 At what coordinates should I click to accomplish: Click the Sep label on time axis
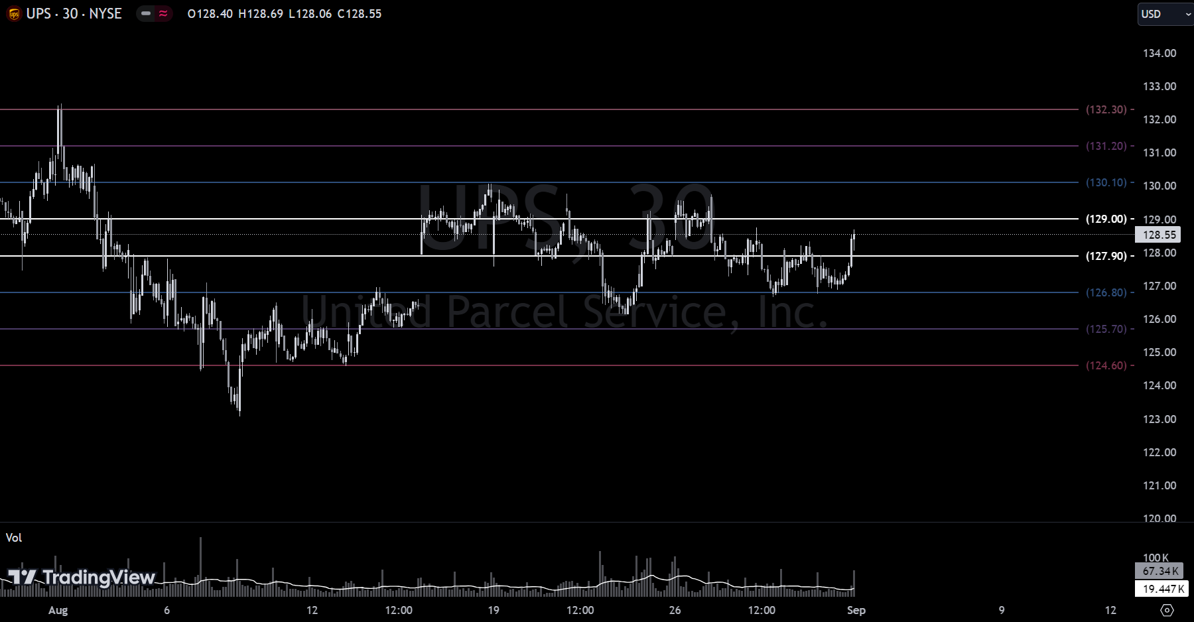[x=856, y=610]
